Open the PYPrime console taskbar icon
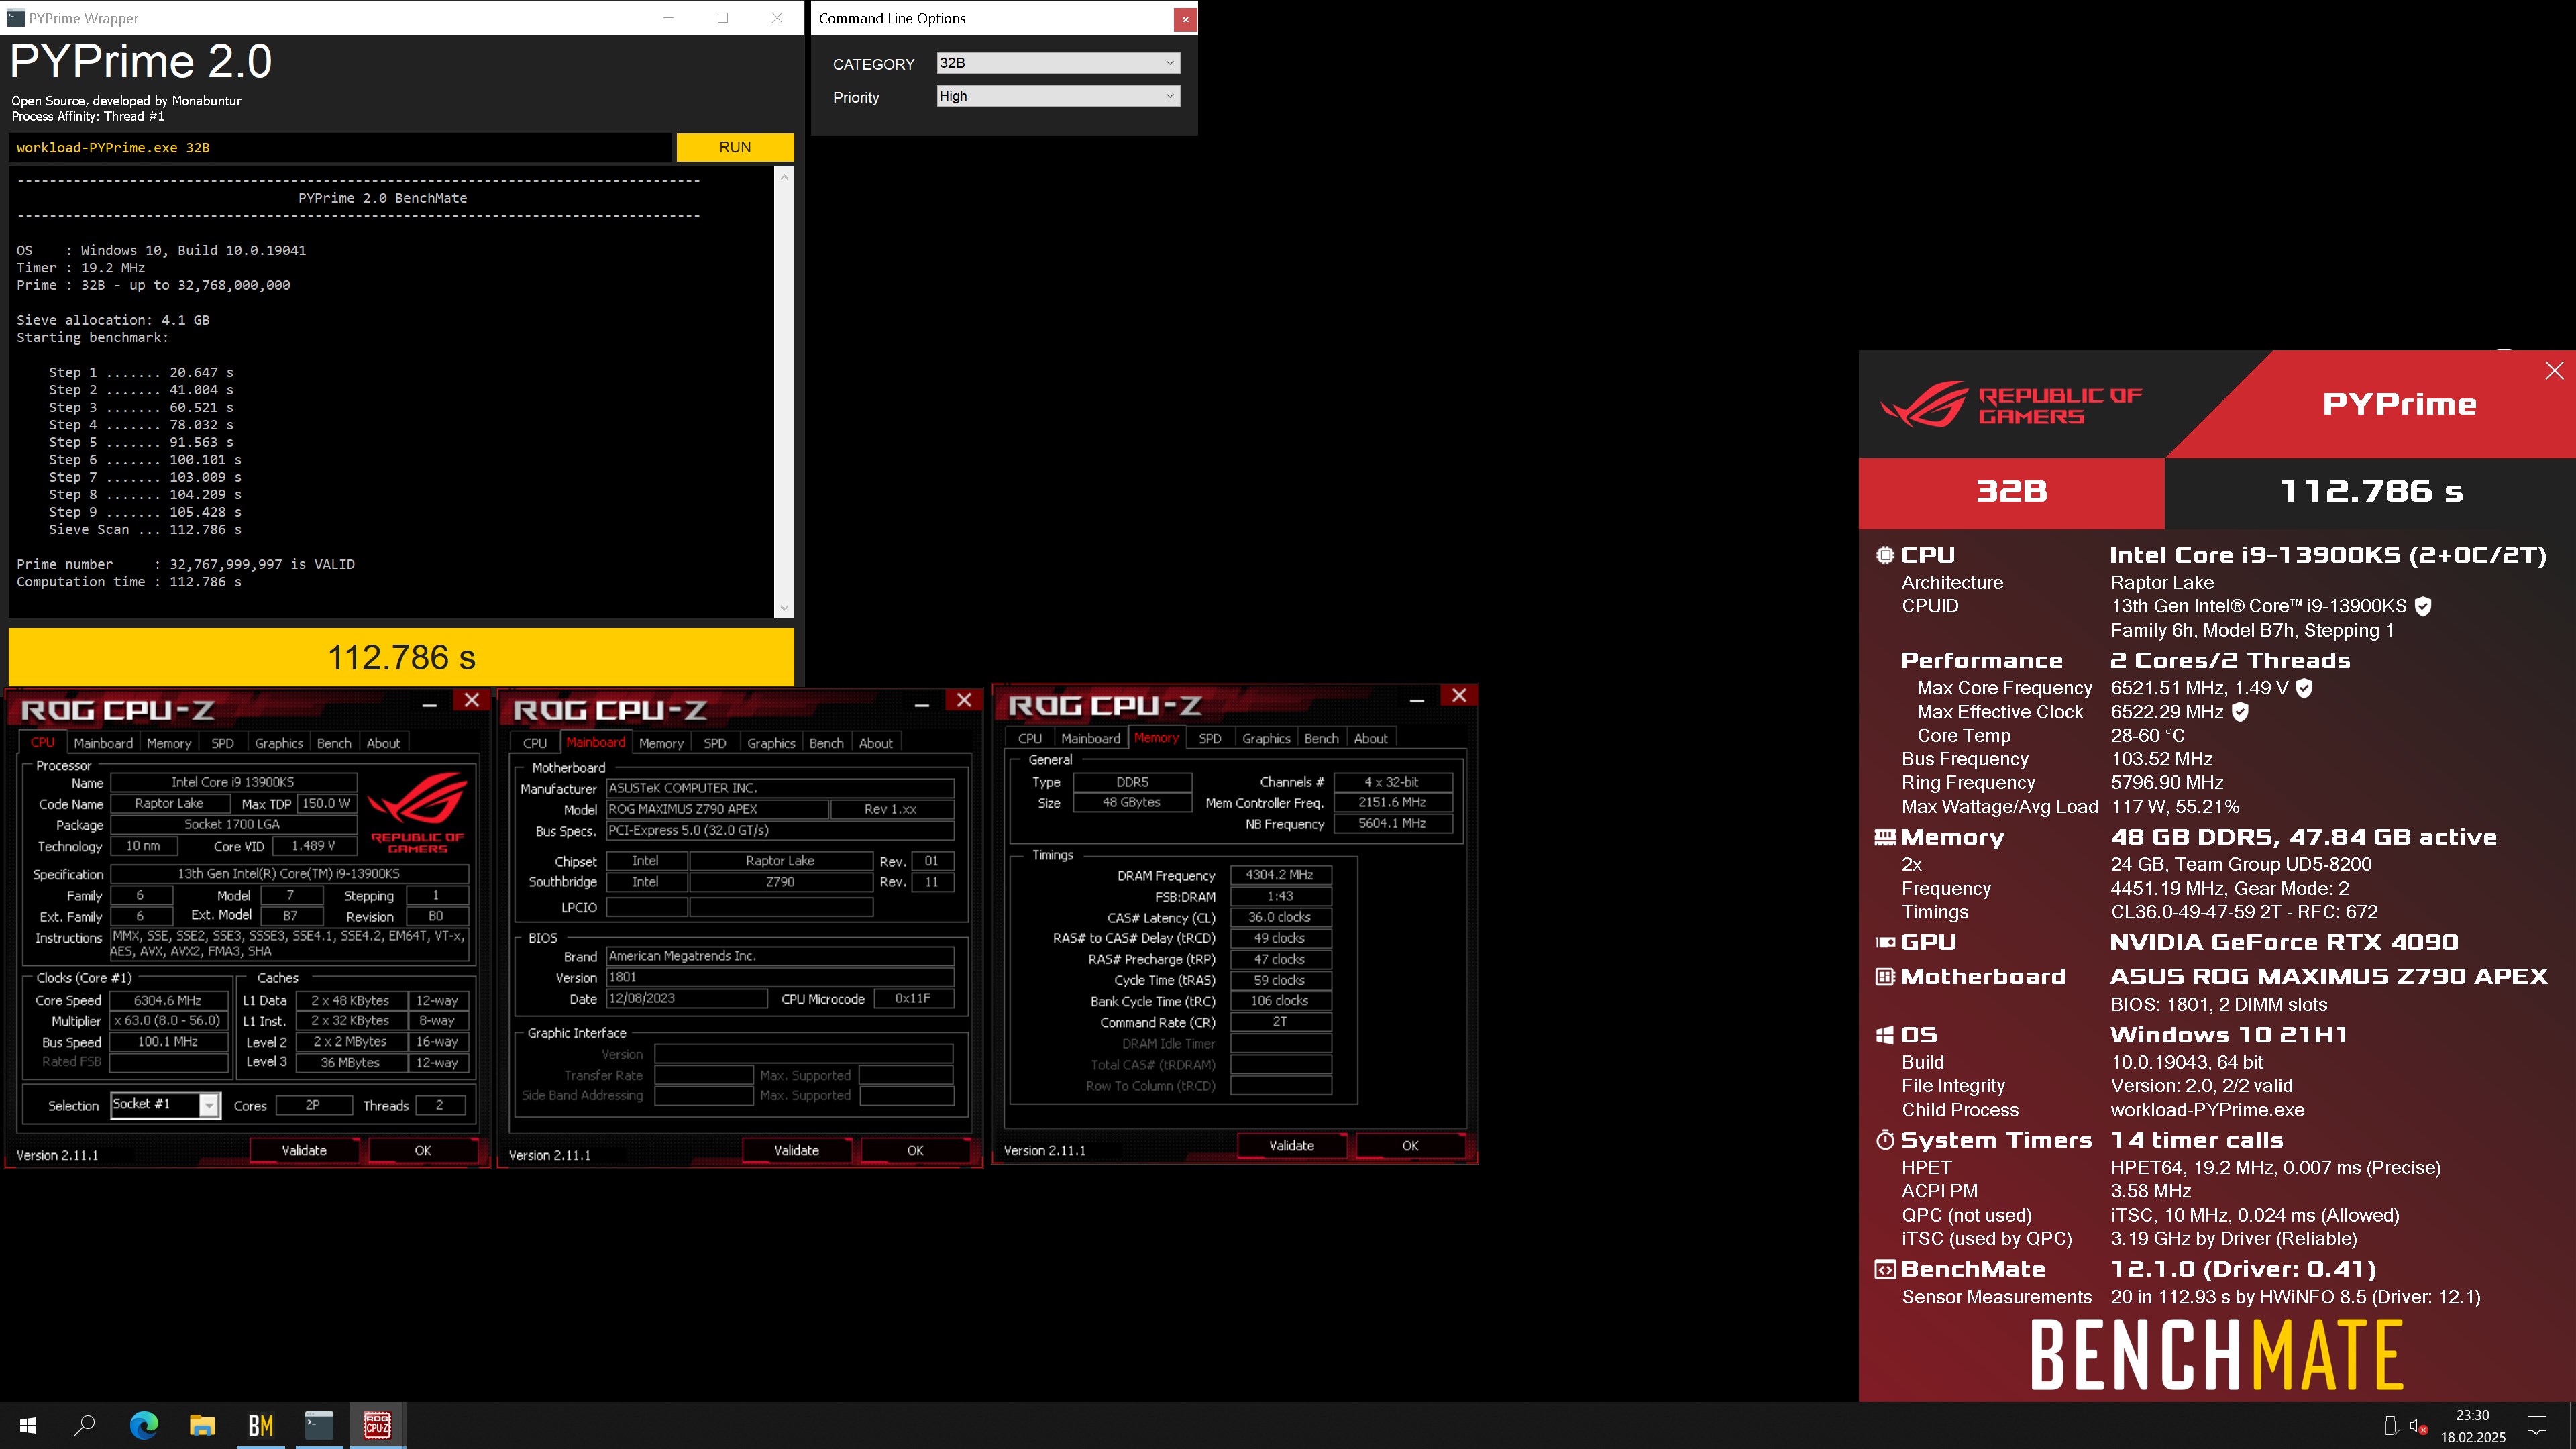 coord(319,1425)
